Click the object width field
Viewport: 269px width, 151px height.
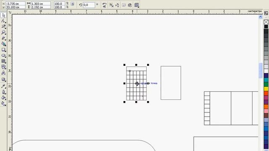click(41, 4)
